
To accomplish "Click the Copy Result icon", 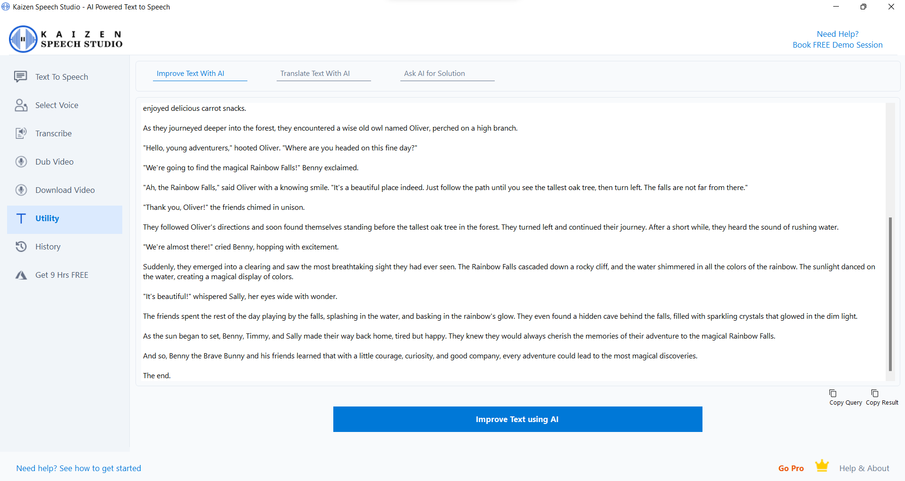I will pyautogui.click(x=874, y=393).
